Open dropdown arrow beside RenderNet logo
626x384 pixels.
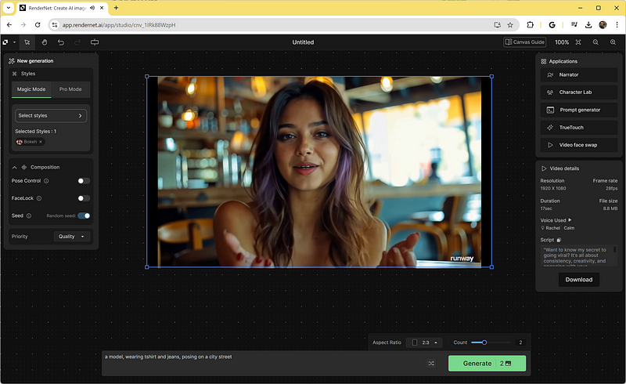[14, 42]
